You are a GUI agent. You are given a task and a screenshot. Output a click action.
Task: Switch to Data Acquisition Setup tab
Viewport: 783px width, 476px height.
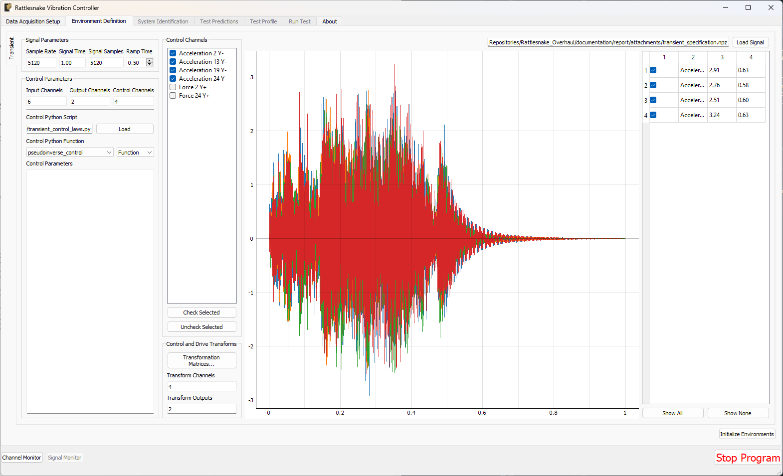coord(33,21)
